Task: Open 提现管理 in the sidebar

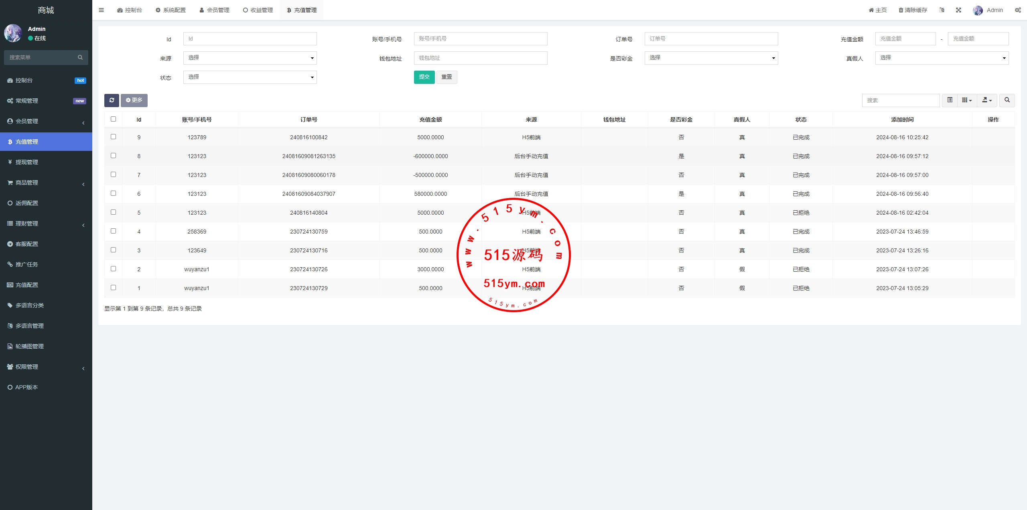Action: (27, 162)
